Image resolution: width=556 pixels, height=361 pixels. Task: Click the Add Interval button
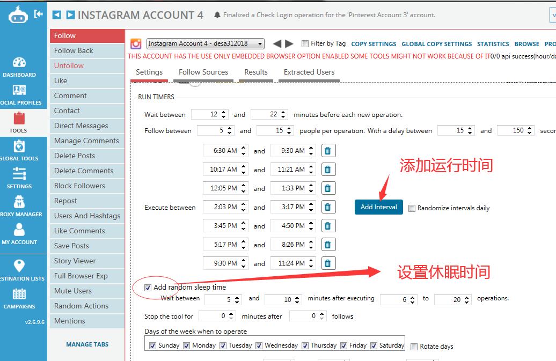click(378, 207)
